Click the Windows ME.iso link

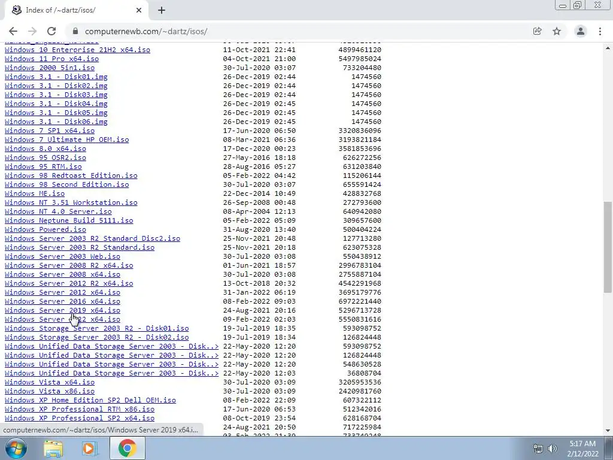35,193
